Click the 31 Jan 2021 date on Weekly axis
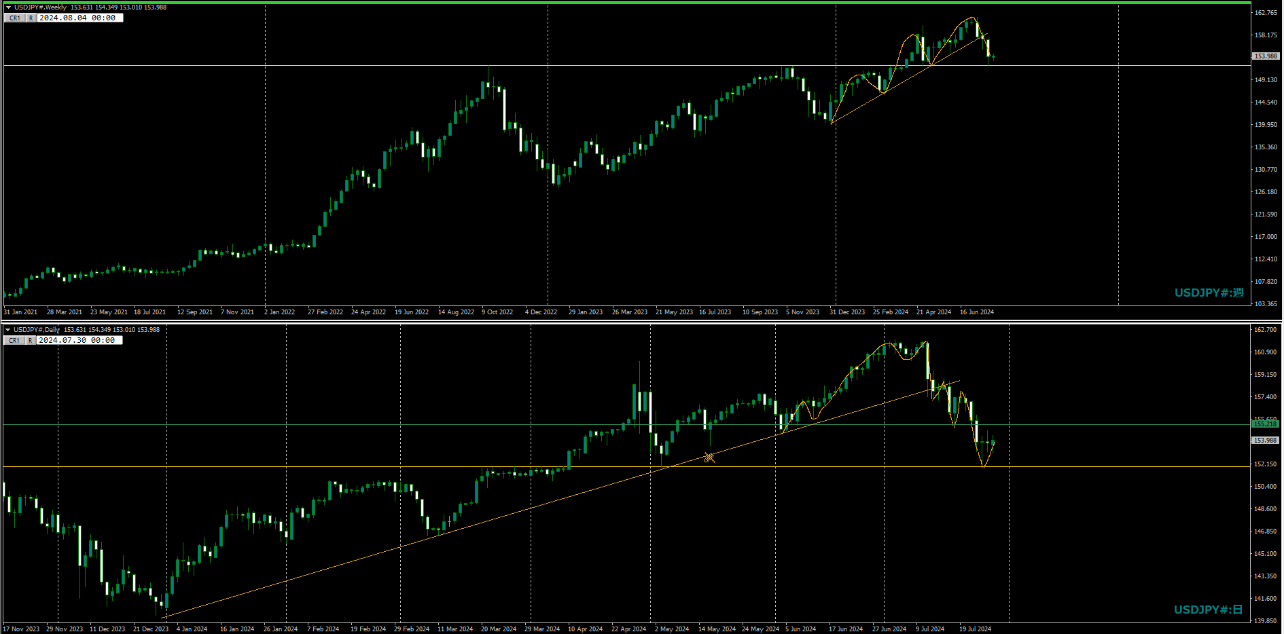 [x=20, y=312]
